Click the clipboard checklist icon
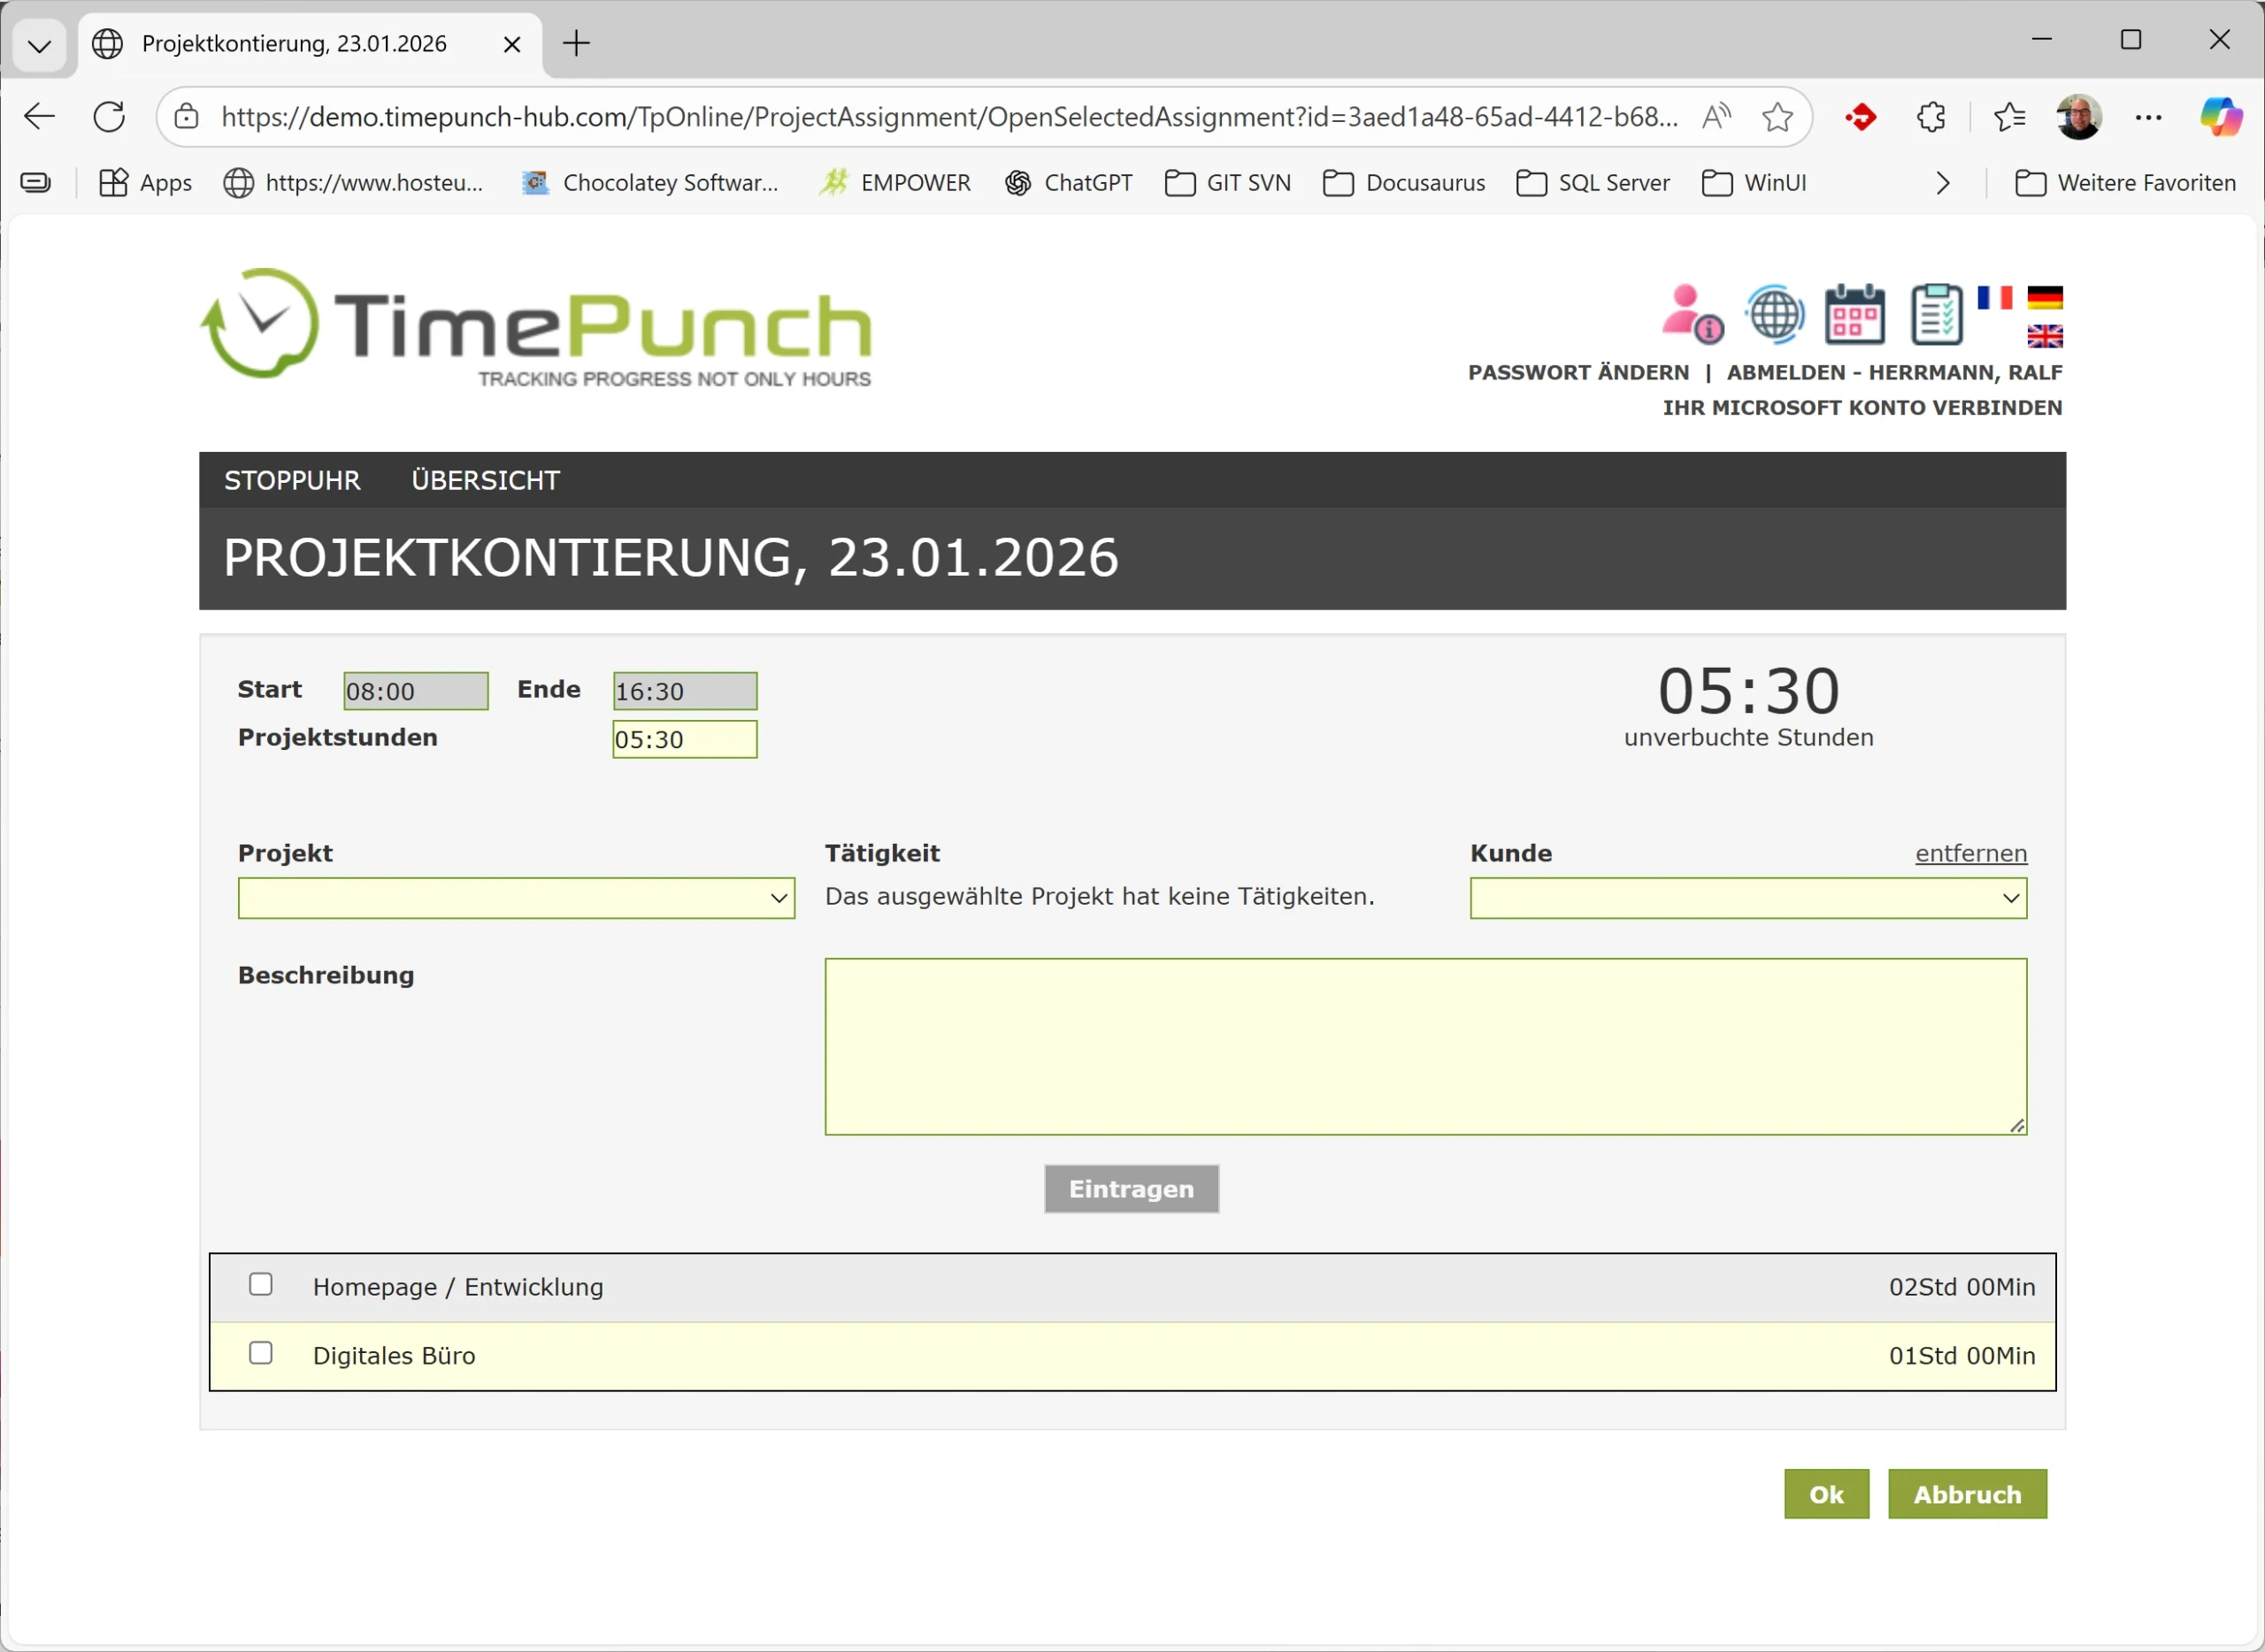 [x=1936, y=314]
